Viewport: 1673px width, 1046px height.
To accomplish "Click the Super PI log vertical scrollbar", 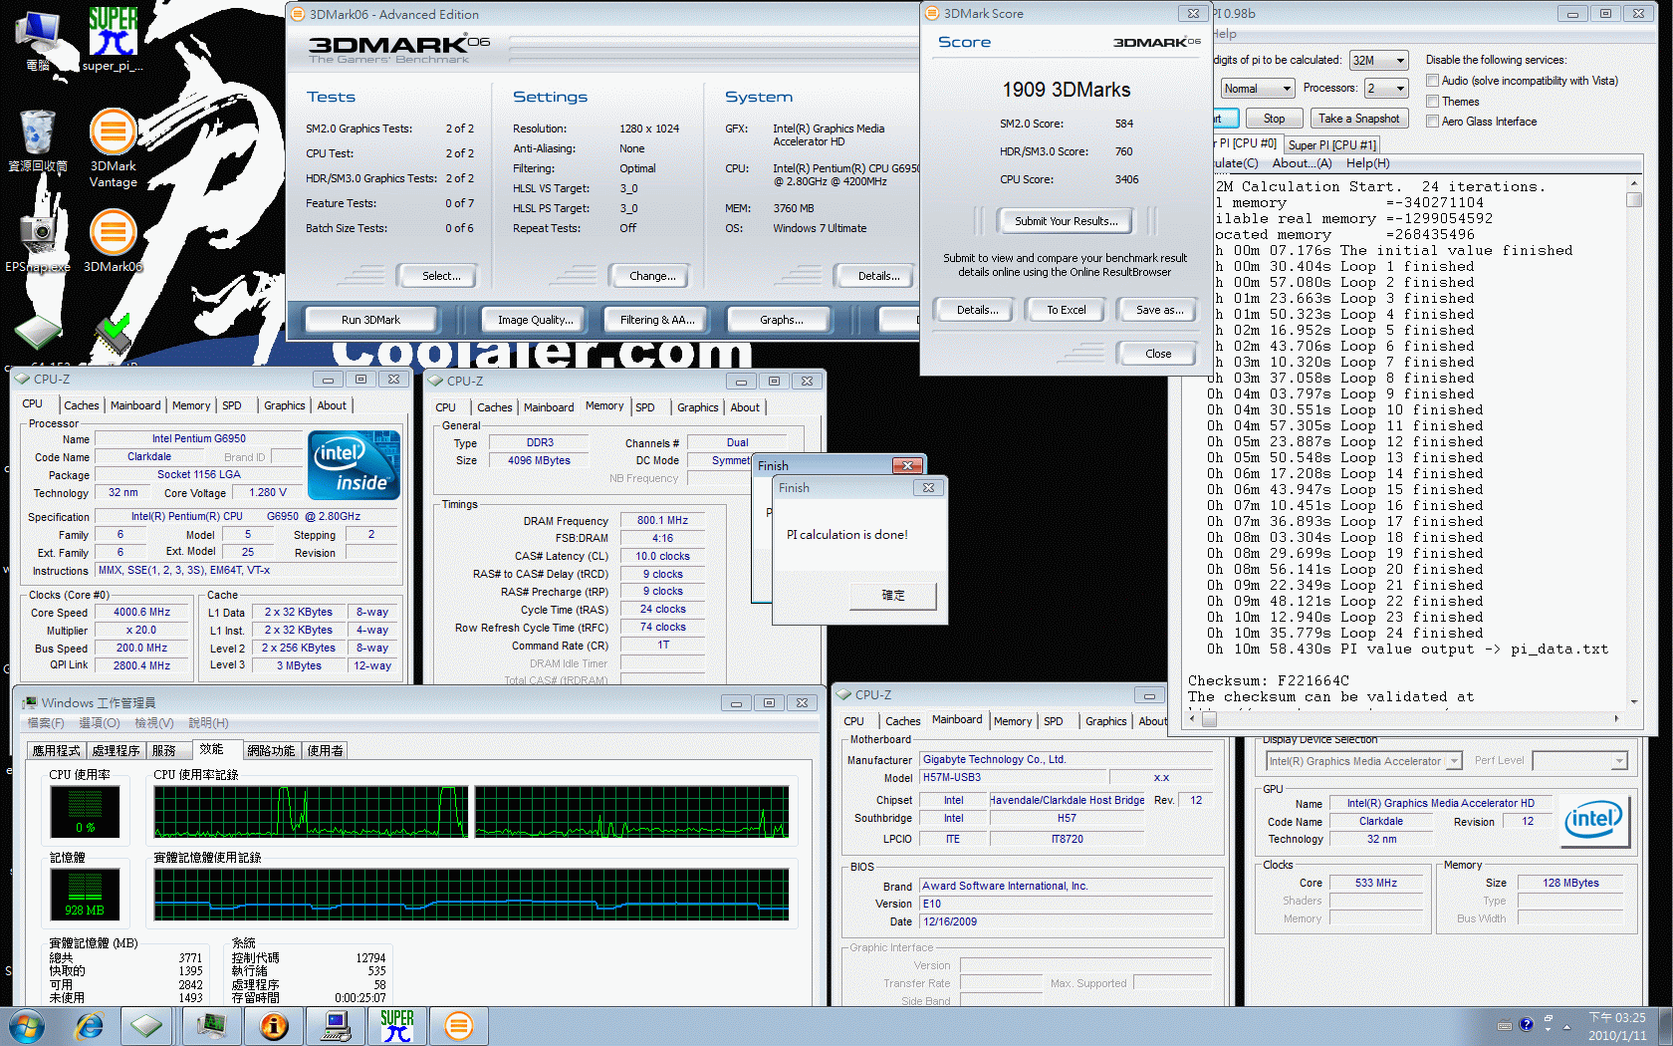I will [x=1633, y=443].
